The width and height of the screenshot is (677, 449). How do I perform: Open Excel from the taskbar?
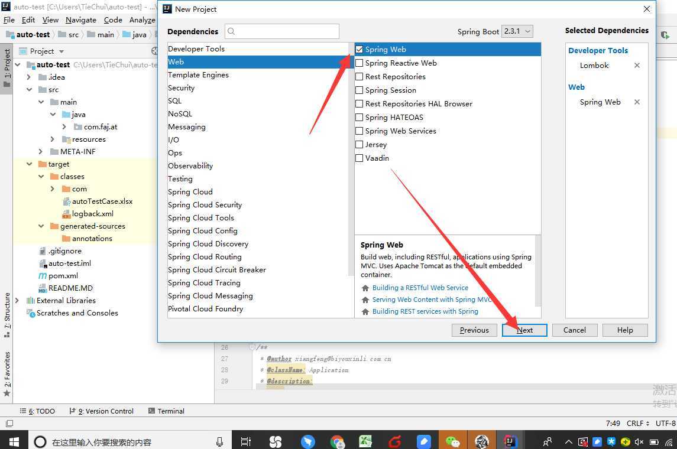pos(365,442)
